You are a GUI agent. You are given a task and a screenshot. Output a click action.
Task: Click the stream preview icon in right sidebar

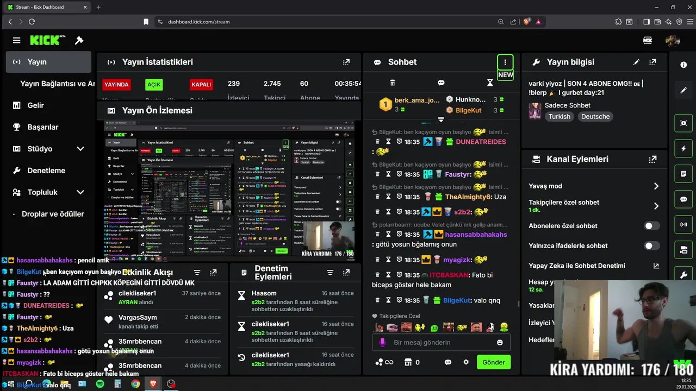point(683,123)
